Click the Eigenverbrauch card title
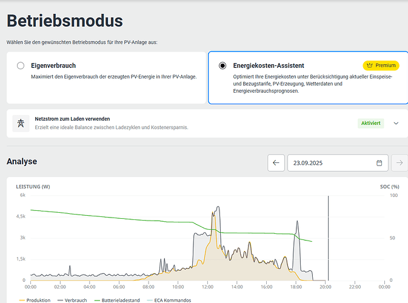Screen dimensions: 408x303 tap(53, 65)
